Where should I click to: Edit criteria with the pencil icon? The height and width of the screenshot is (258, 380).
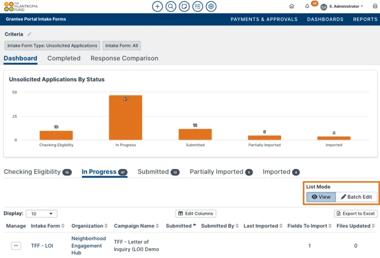click(29, 34)
